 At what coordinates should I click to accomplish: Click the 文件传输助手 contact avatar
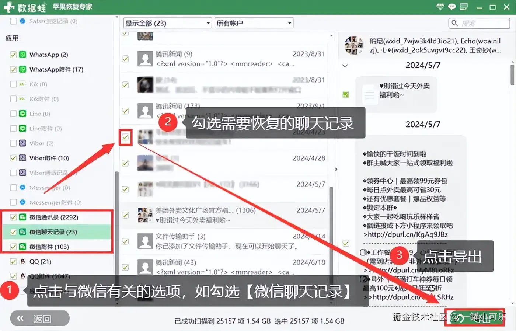tap(145, 241)
